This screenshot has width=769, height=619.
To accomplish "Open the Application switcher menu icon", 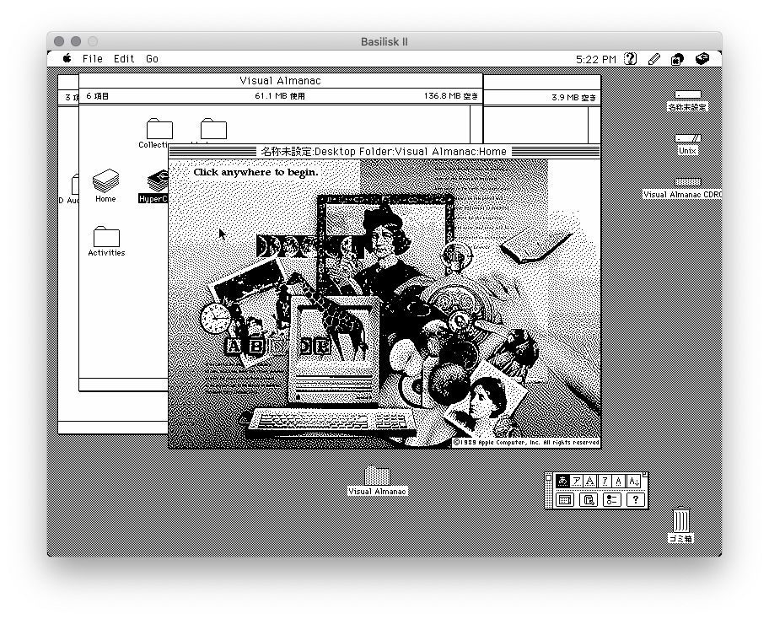I will coord(677,59).
